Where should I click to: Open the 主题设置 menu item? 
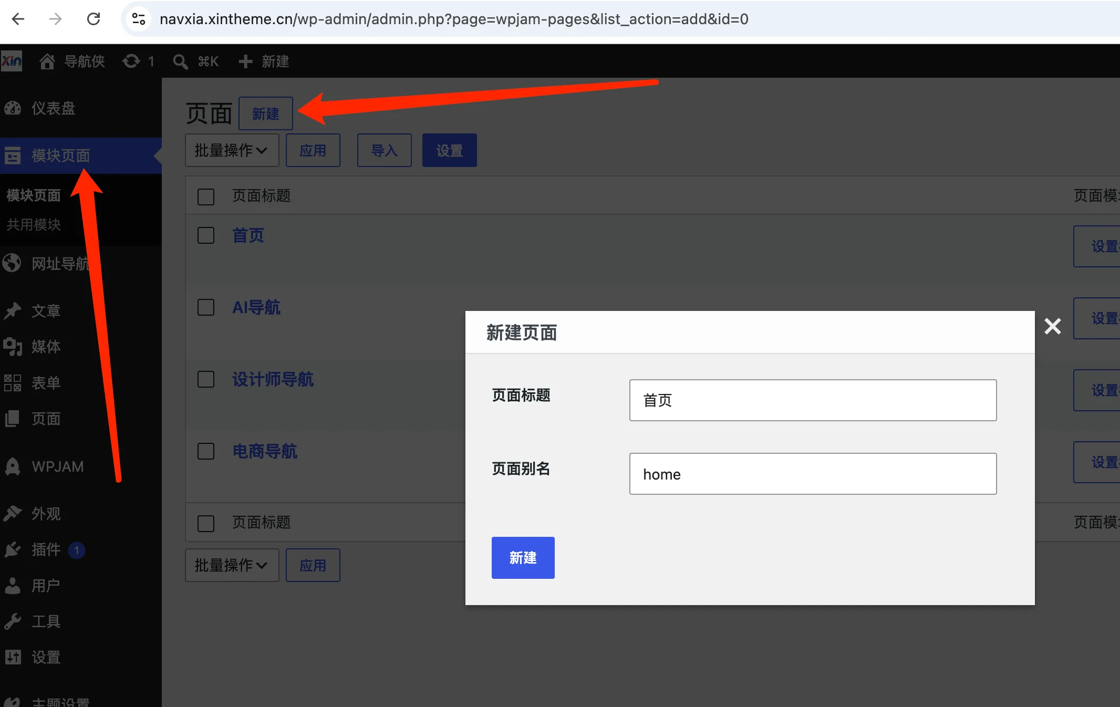click(x=61, y=702)
